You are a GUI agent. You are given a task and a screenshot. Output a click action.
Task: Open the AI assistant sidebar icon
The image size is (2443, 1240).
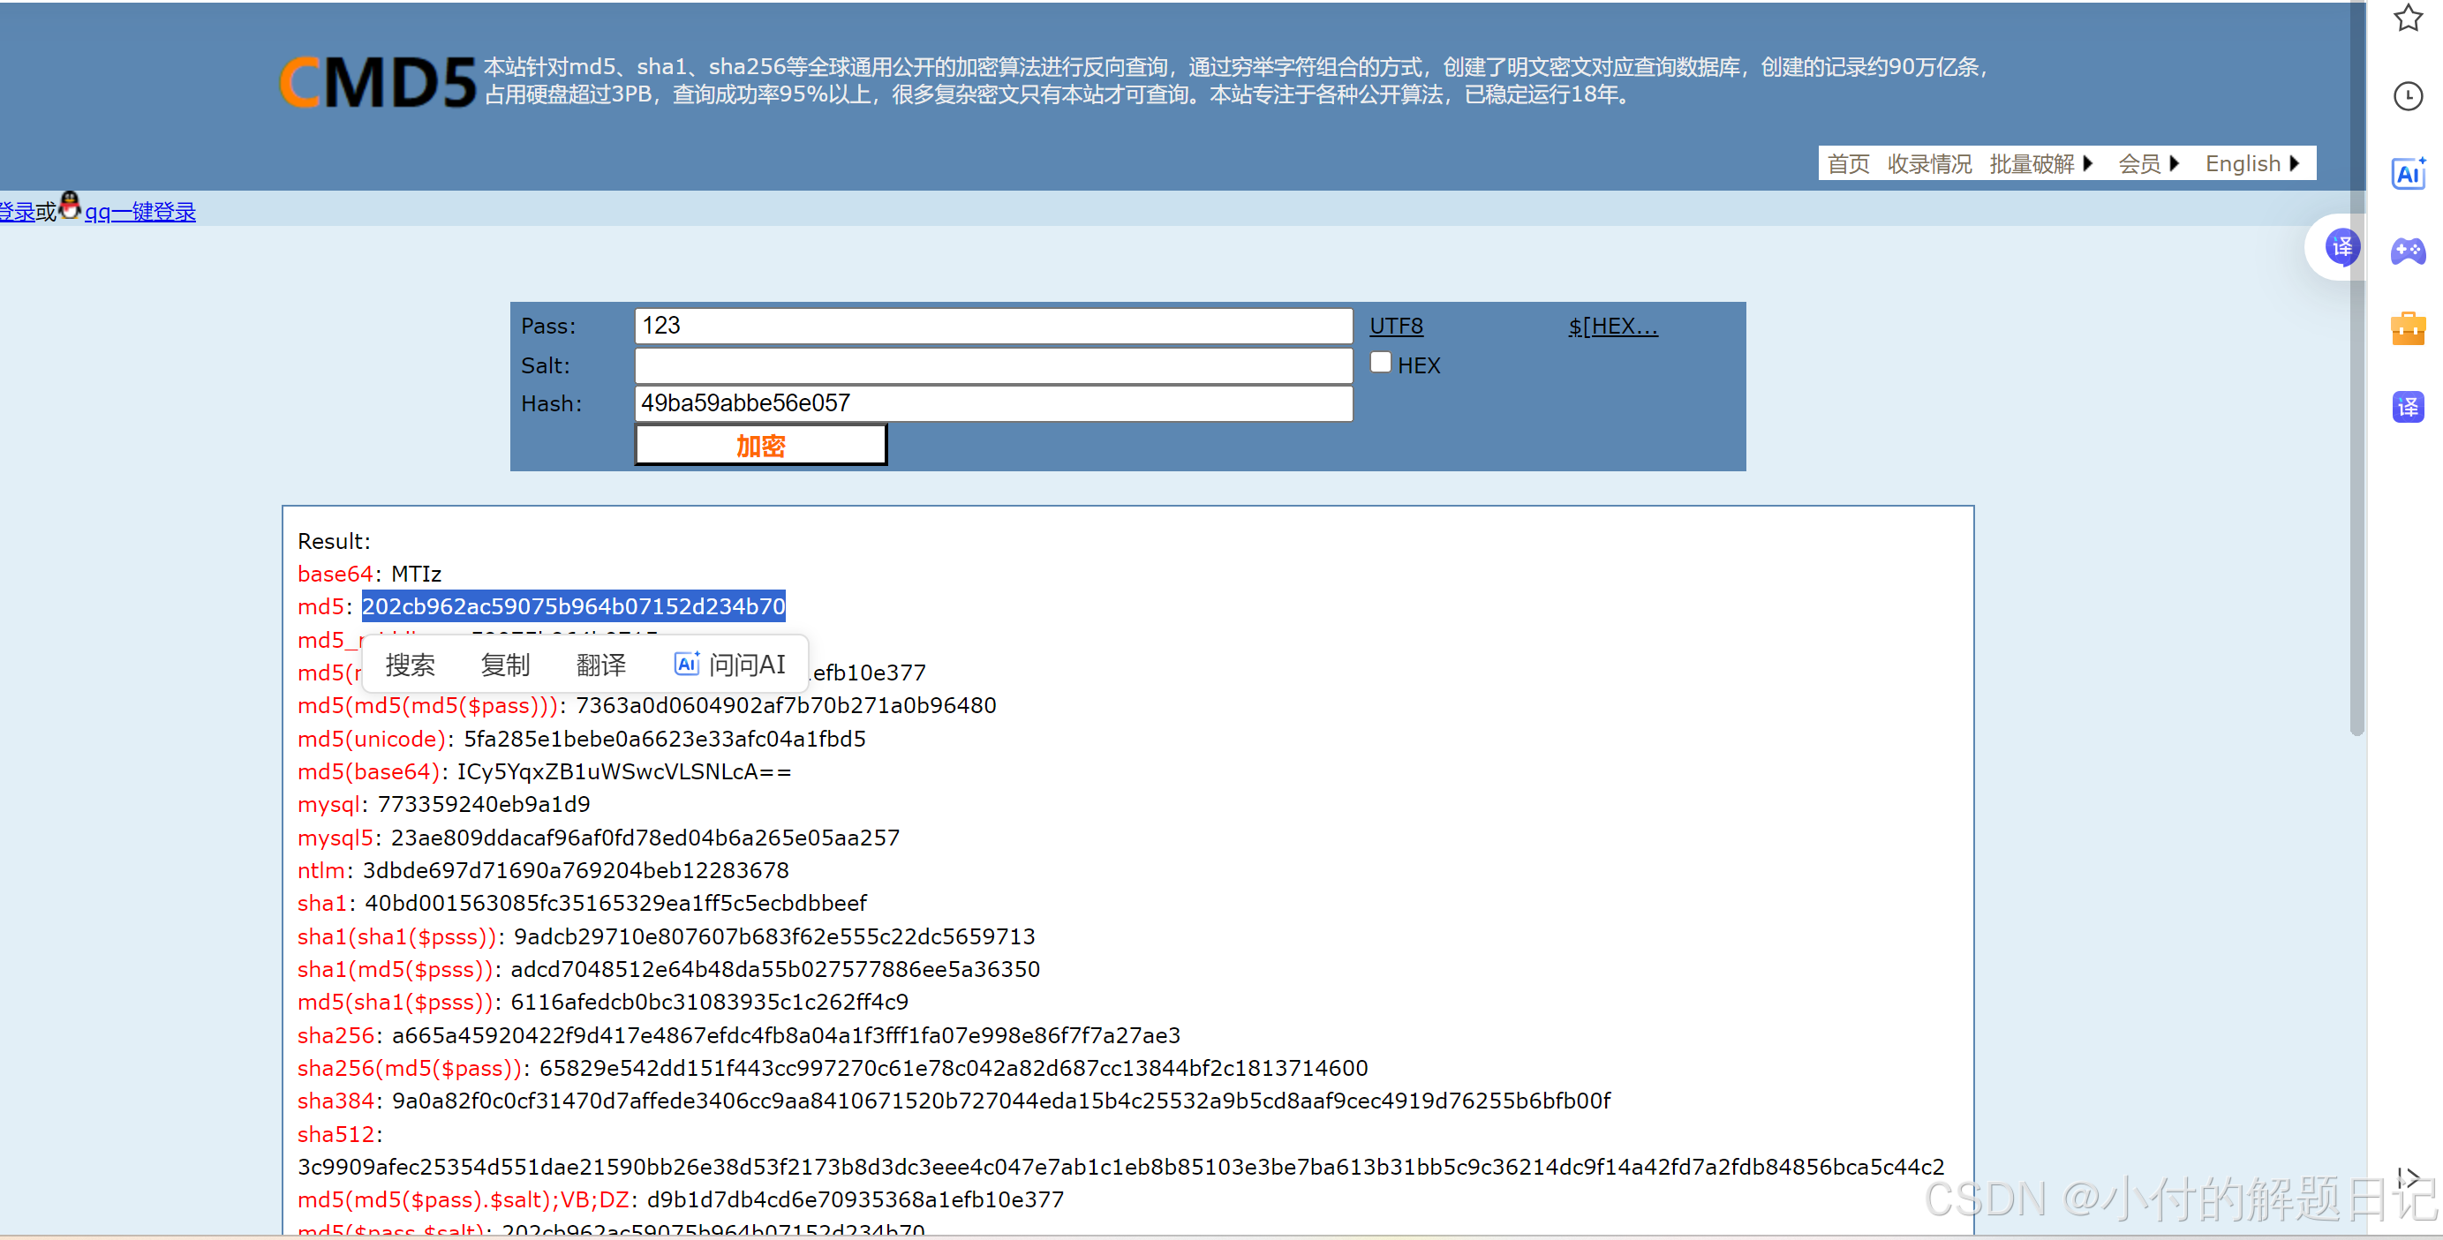[2408, 174]
